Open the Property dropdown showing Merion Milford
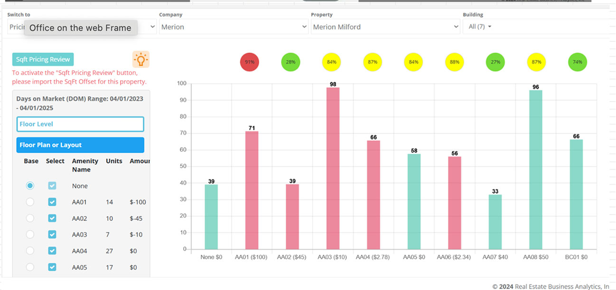The width and height of the screenshot is (616, 290). (x=385, y=27)
